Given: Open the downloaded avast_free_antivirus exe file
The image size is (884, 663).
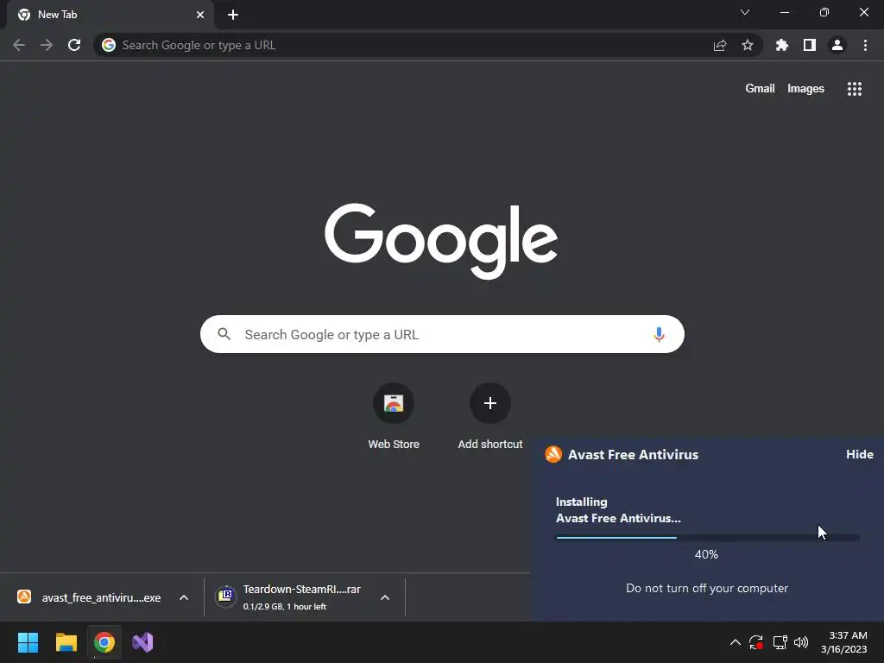Looking at the screenshot, I should pyautogui.click(x=90, y=597).
